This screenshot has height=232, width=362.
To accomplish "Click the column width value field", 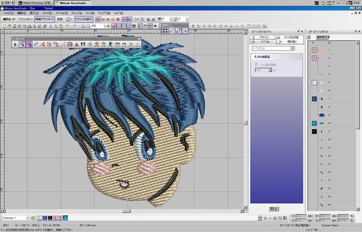I will [262, 70].
